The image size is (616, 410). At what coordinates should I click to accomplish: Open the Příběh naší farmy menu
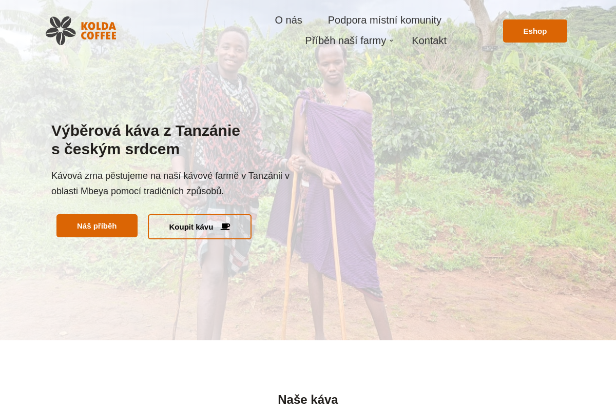345,40
